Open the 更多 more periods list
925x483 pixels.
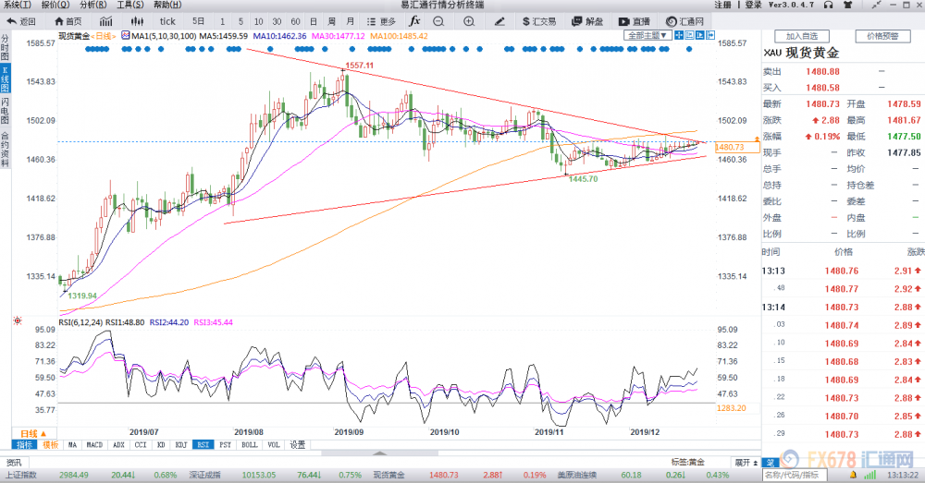click(x=381, y=21)
